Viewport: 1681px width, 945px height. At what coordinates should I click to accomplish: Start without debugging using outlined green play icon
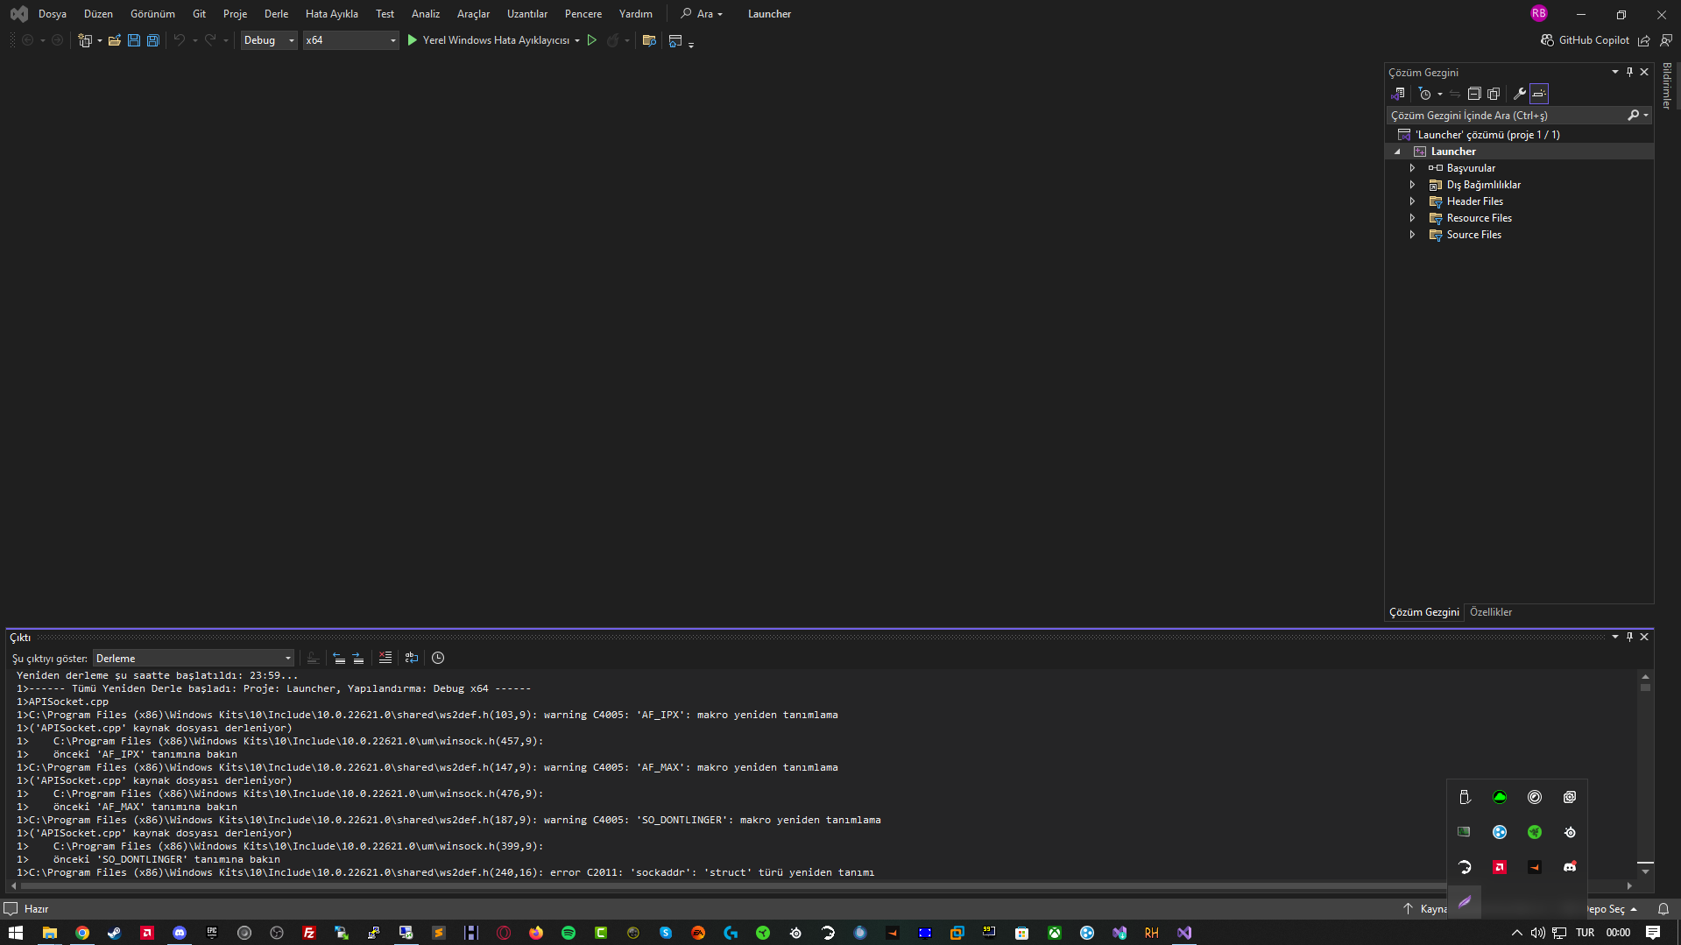click(x=592, y=40)
